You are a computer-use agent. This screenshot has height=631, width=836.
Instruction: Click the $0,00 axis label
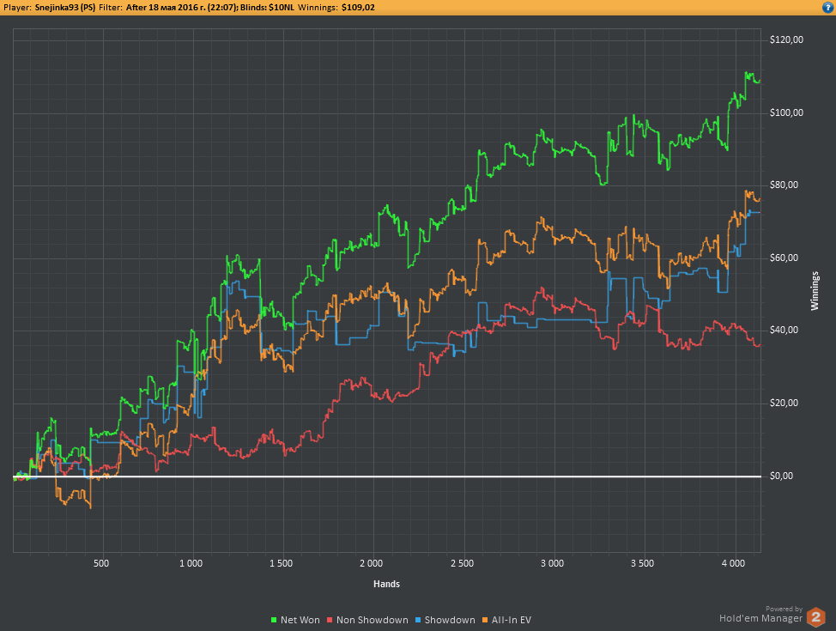(782, 476)
